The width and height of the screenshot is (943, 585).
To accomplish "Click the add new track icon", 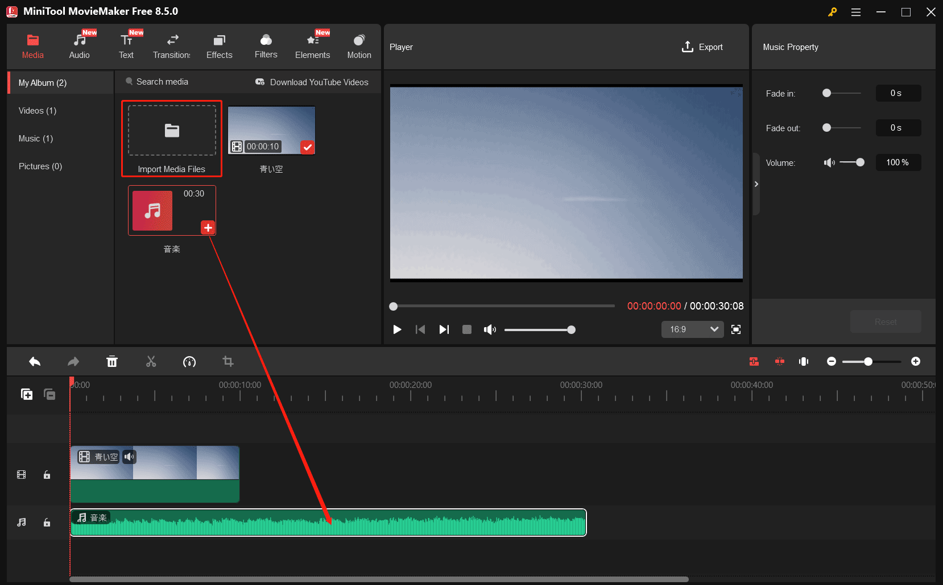I will (27, 394).
